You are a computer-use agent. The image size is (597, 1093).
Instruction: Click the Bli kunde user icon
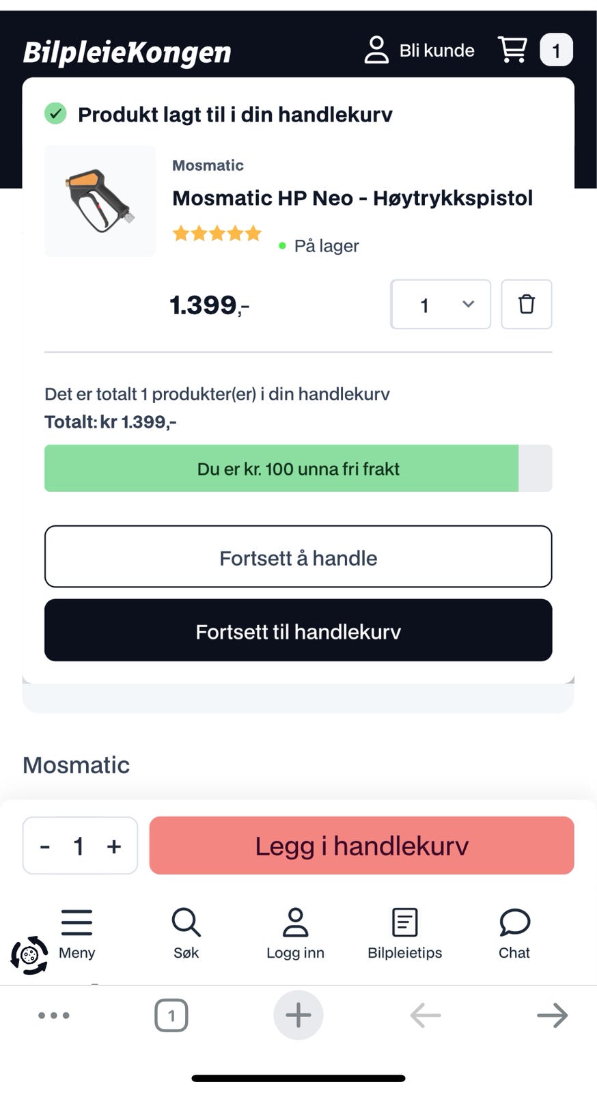point(376,50)
